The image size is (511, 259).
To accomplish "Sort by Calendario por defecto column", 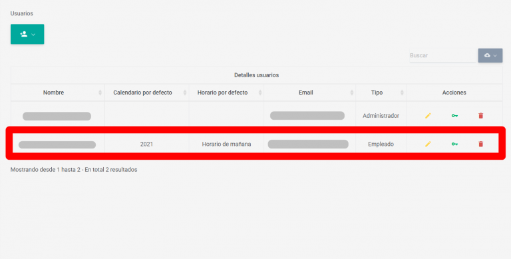I will (x=146, y=93).
